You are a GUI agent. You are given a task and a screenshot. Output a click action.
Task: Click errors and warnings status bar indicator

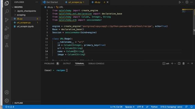click(10, 107)
